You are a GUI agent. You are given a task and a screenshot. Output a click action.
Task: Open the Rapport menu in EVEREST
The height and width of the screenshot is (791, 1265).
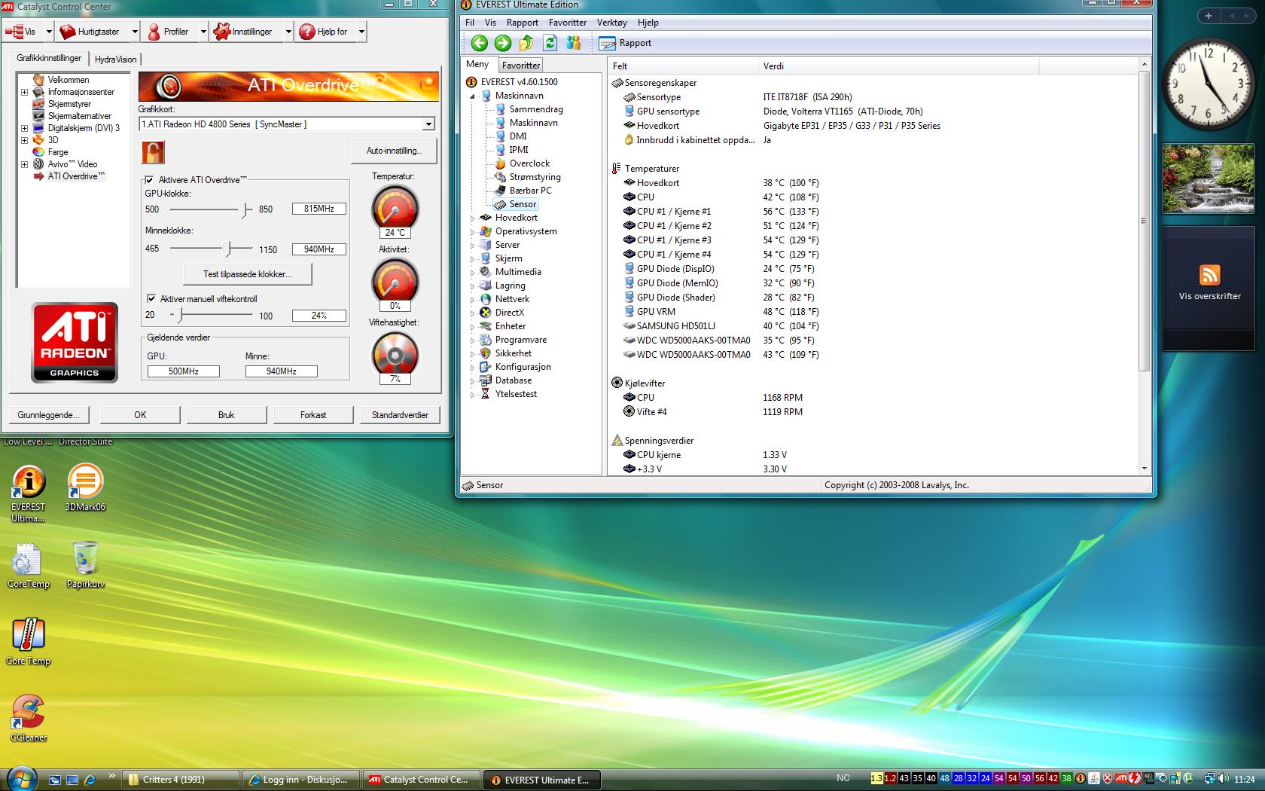[522, 23]
